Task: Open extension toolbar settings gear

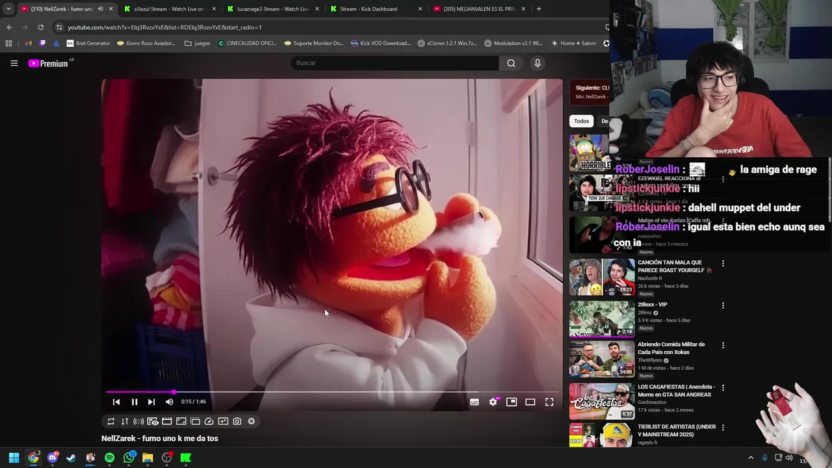Action: click(252, 421)
